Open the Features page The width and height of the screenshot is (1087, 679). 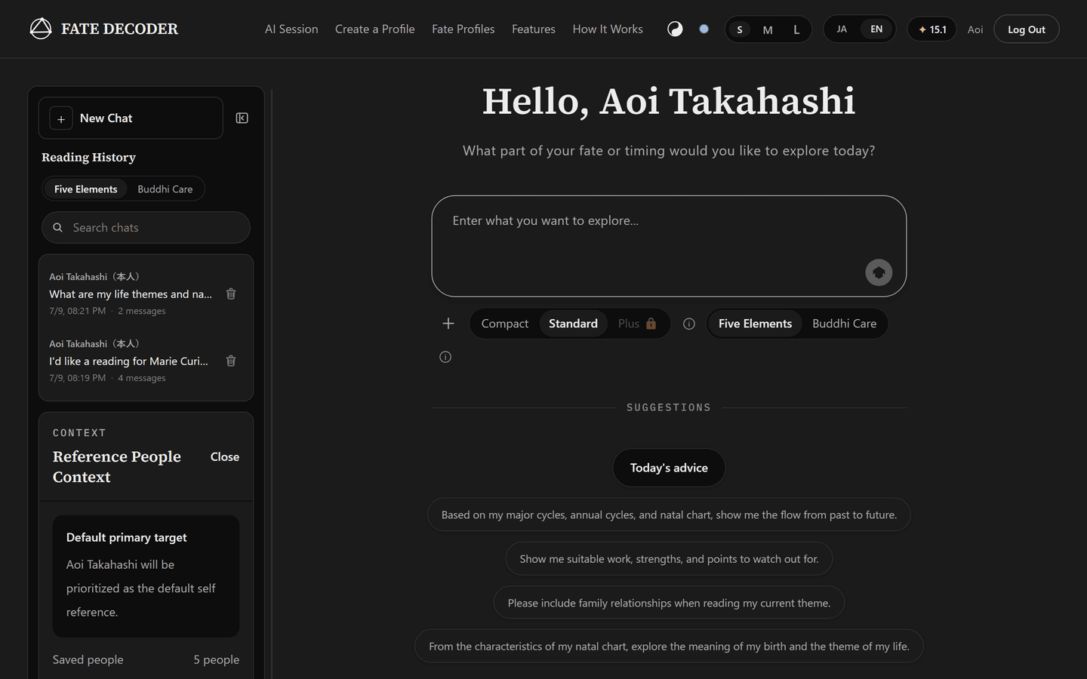(x=534, y=29)
